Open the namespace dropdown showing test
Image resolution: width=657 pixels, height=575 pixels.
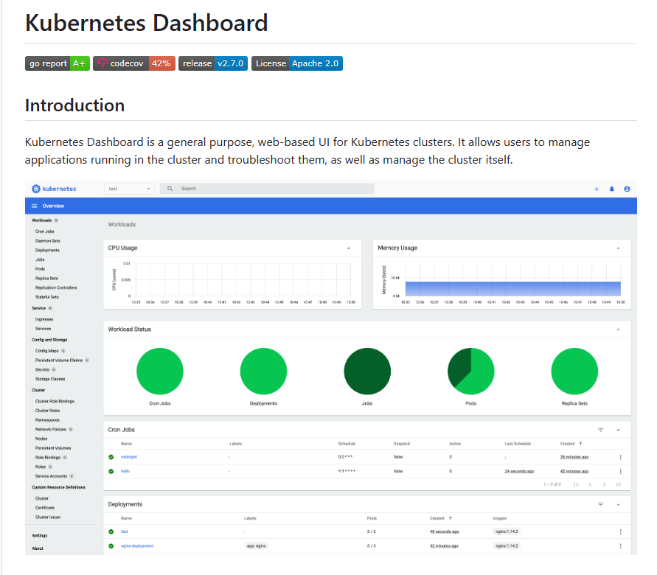129,189
